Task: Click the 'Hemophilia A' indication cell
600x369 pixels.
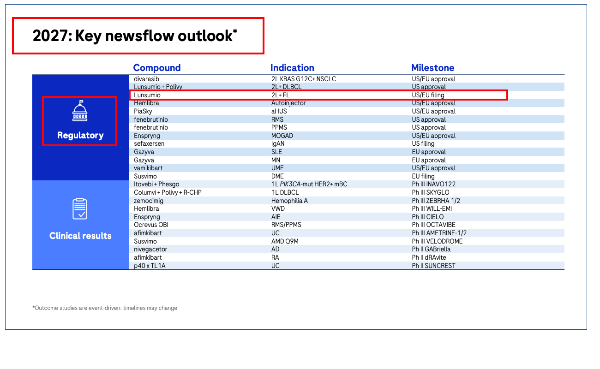Action: [x=289, y=201]
